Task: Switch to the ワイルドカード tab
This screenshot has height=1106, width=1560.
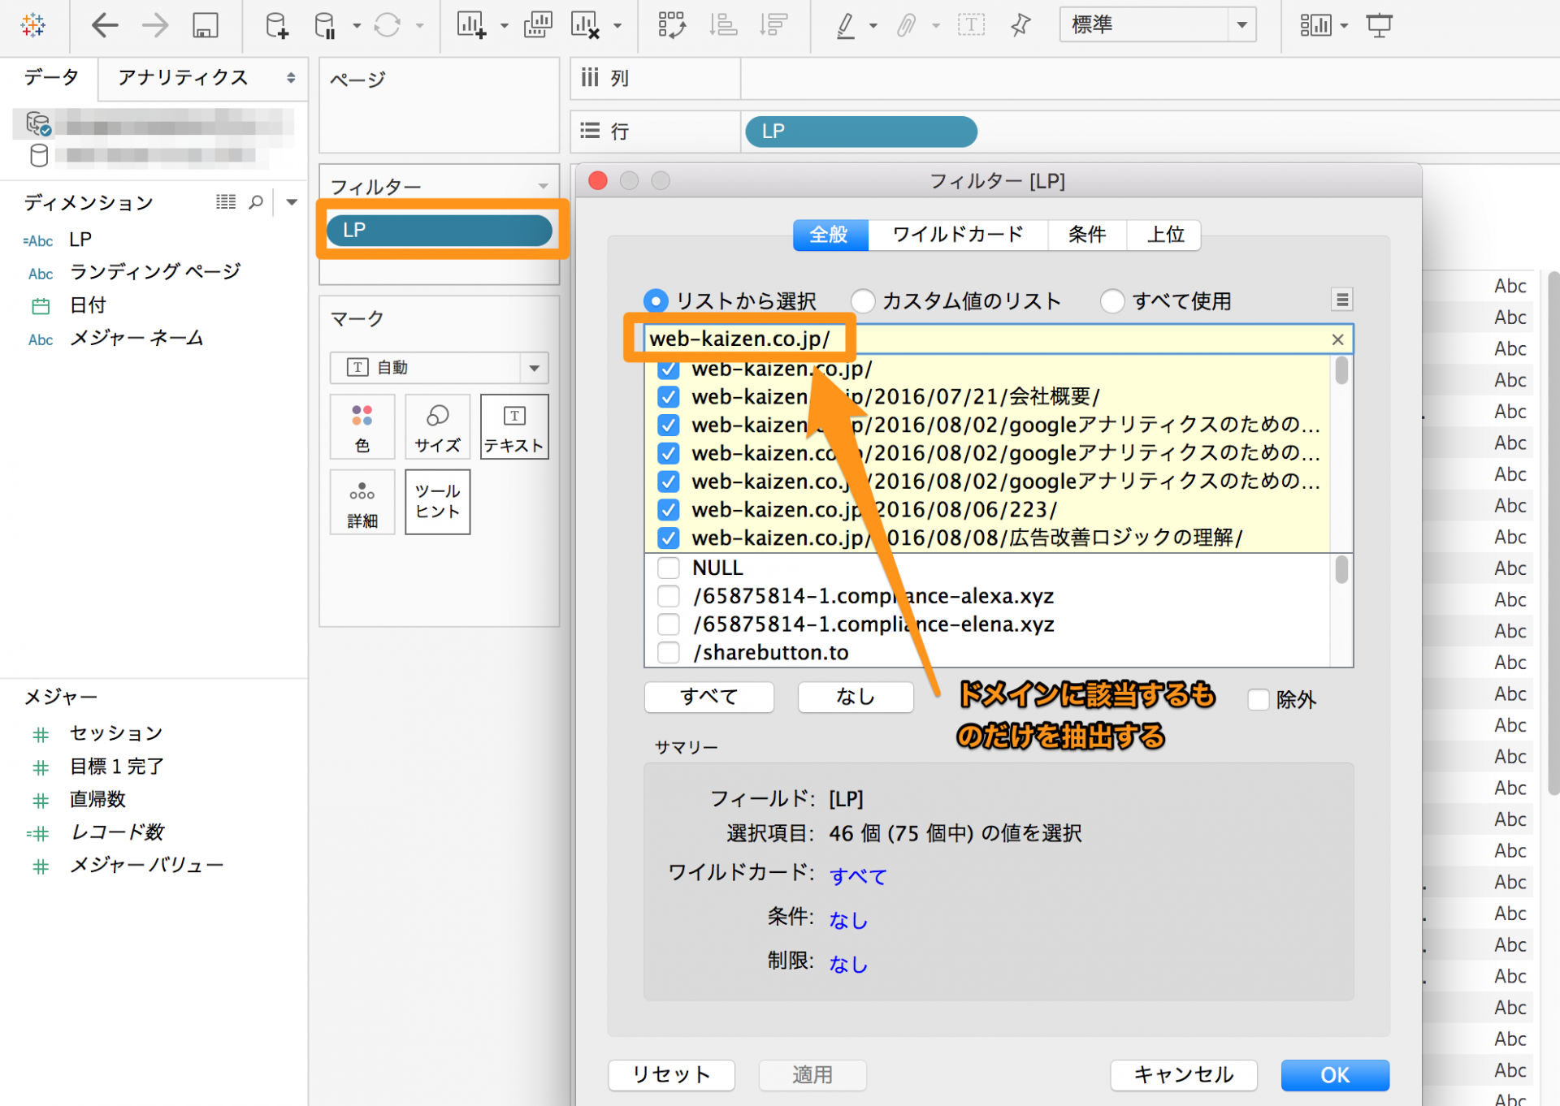Action: 958,235
